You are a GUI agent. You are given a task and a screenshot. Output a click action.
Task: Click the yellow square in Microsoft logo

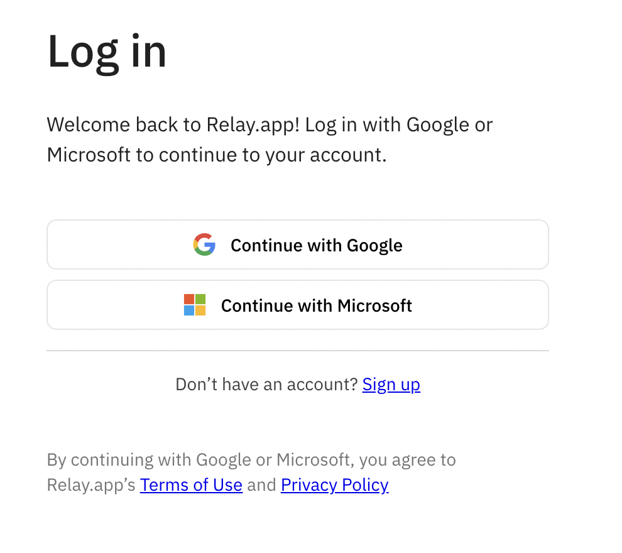(x=200, y=310)
